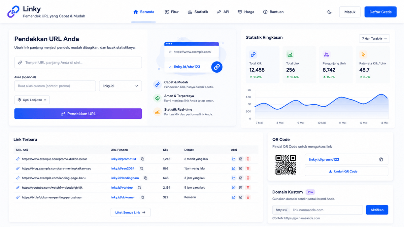The height and width of the screenshot is (227, 404).
Task: Open short link linky.id/seo2024
Action: click(123, 168)
